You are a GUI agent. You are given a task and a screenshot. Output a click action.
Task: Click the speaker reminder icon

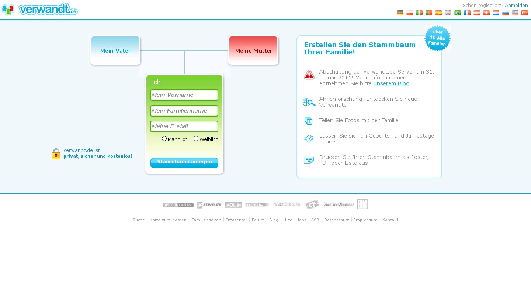[309, 139]
